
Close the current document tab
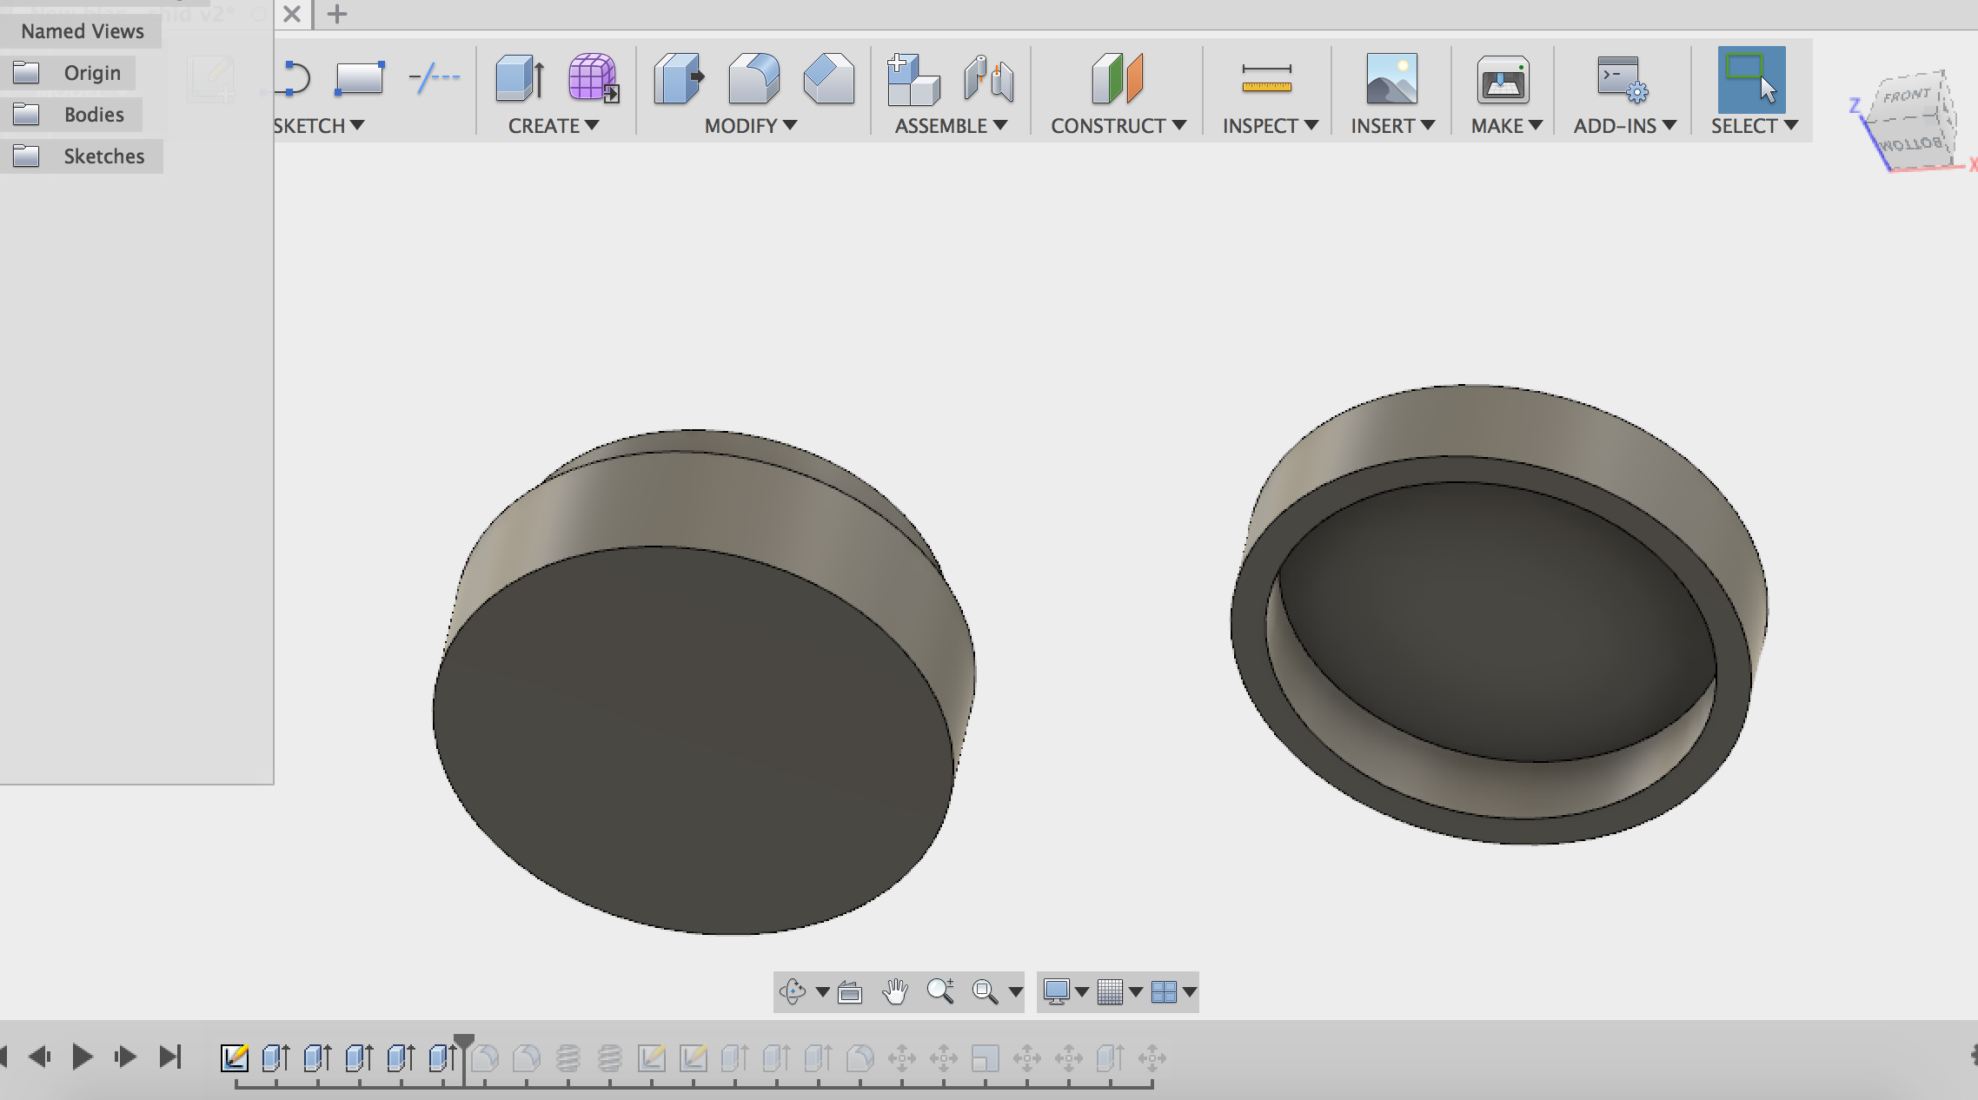(292, 14)
